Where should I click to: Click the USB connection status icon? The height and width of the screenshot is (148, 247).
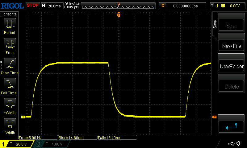pyautogui.click(x=231, y=144)
